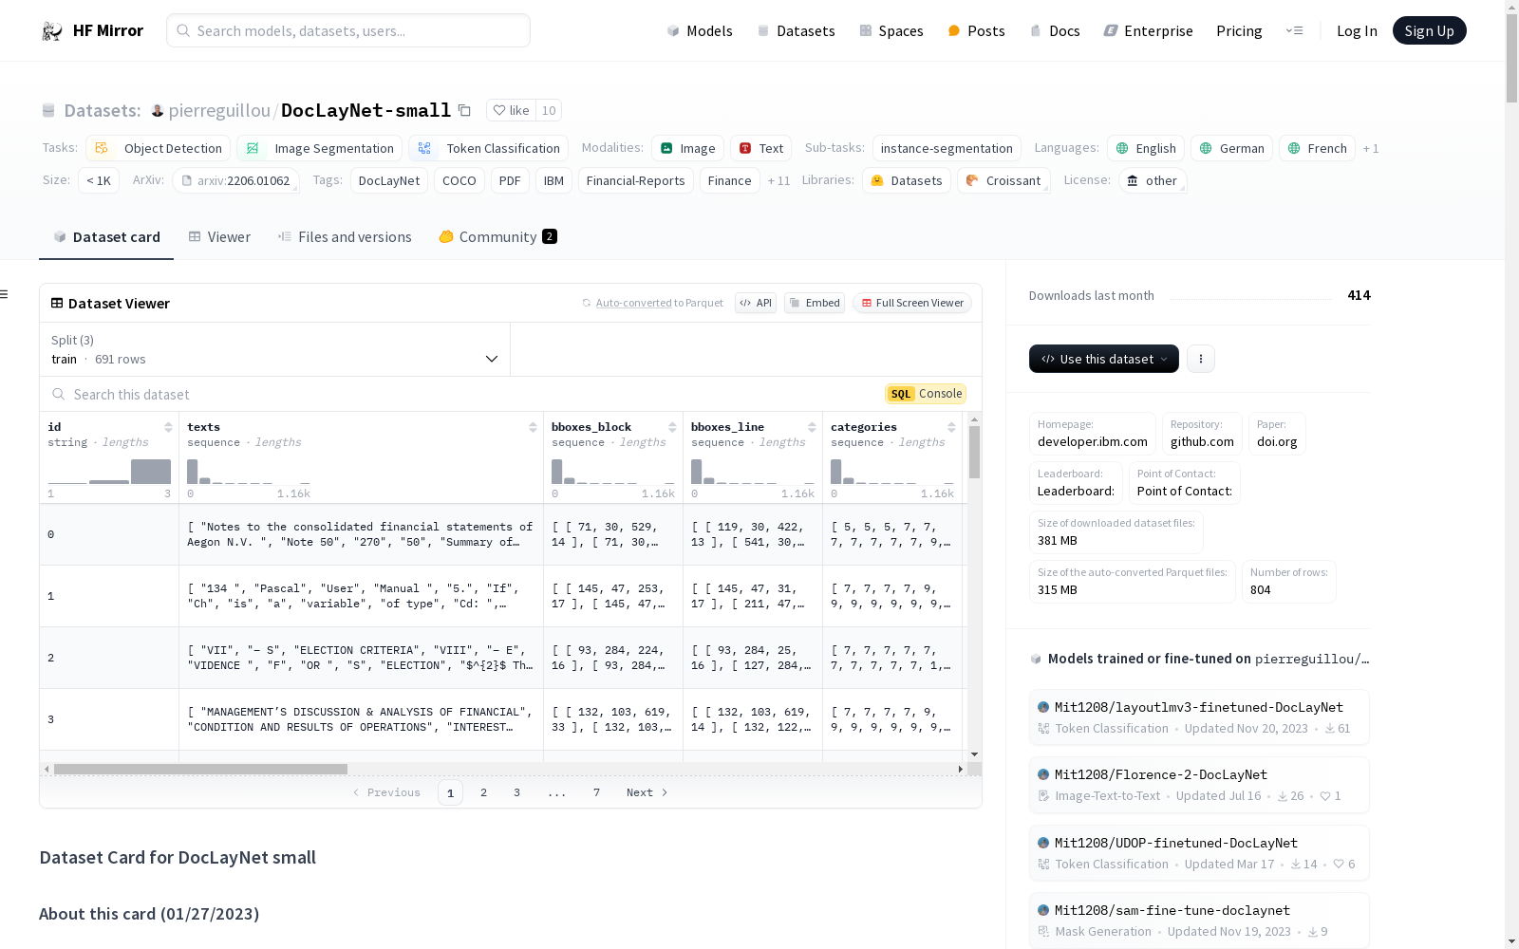This screenshot has height=949, width=1519.
Task: Open the license other tag
Action: [x=1153, y=180]
